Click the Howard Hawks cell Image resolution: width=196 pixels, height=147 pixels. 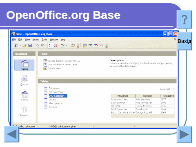[x=147, y=106]
